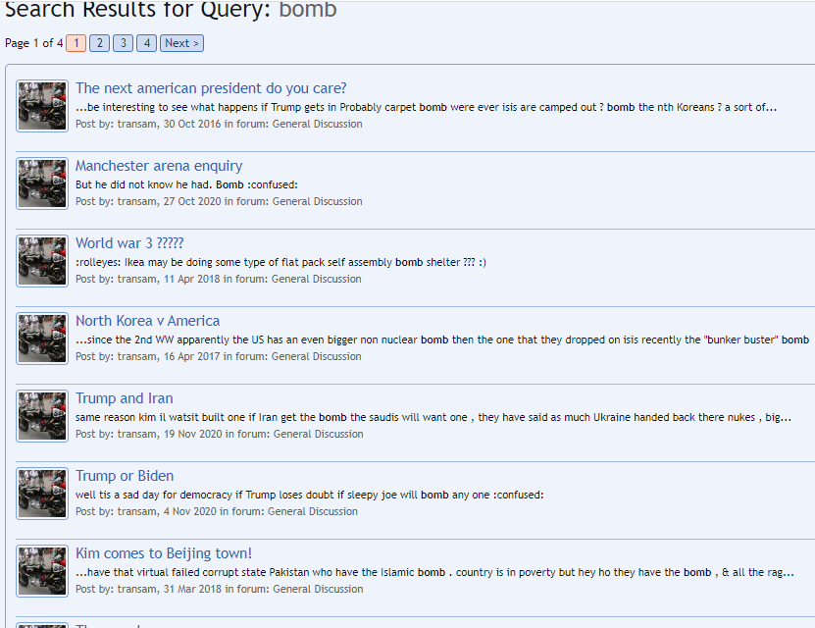Viewport: 815px width, 628px height.
Task: Open the 'World war 3 ?????' thread
Action: tap(129, 243)
